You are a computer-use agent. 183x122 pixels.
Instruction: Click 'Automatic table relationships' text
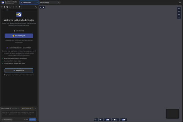[13, 61]
